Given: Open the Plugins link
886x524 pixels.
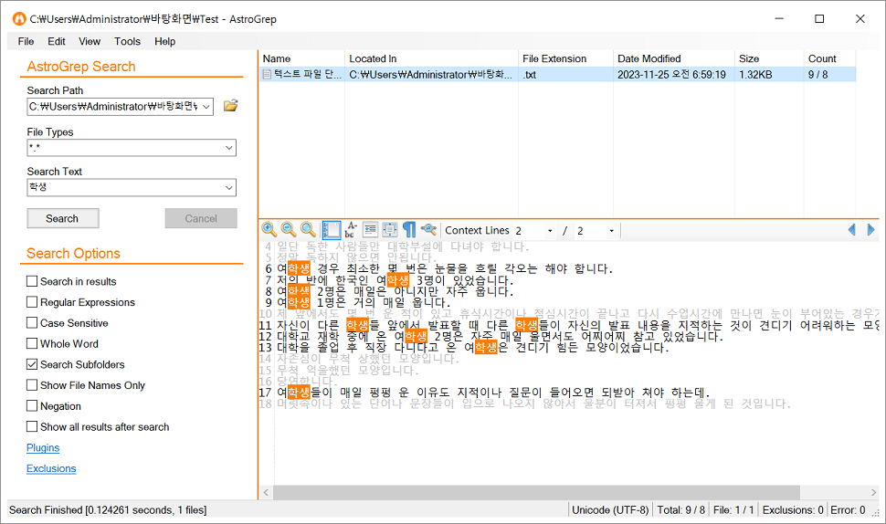Looking at the screenshot, I should click(43, 447).
